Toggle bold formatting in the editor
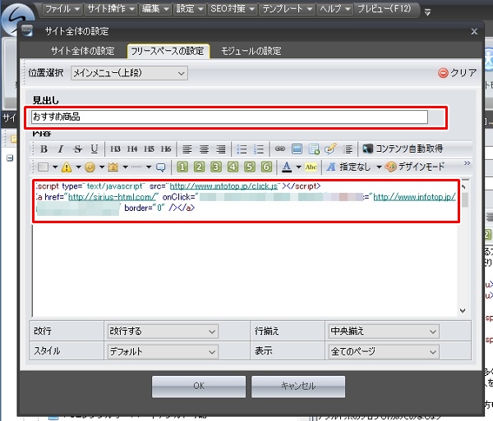The height and width of the screenshot is (421, 493). tap(44, 149)
